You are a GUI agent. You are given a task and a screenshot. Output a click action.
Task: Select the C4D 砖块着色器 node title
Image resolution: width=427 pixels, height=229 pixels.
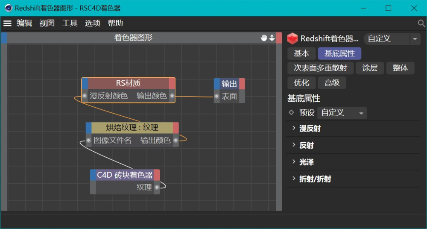point(125,175)
